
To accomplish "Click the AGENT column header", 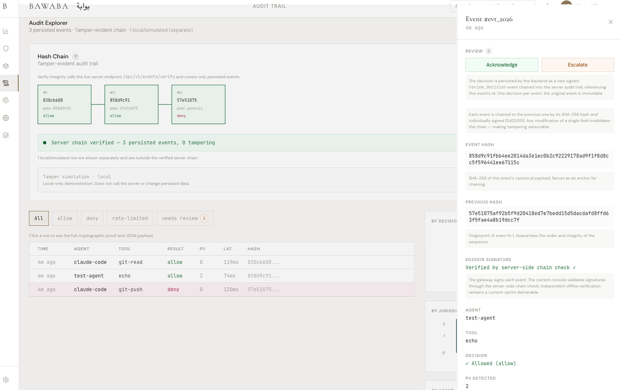I will (82, 249).
